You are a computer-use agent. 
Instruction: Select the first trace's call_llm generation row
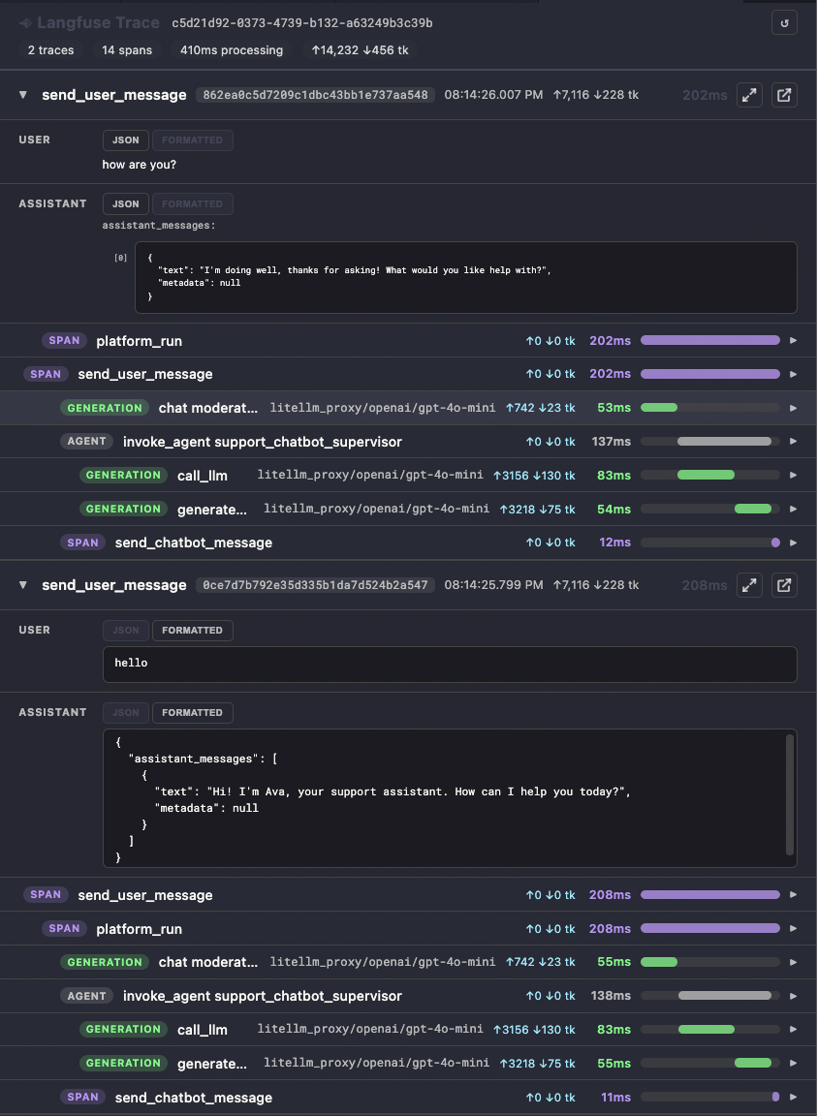tap(408, 475)
